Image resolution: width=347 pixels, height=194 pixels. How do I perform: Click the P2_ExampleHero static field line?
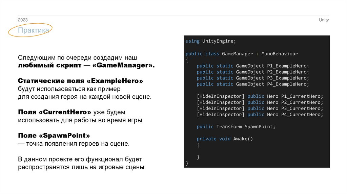253,72
